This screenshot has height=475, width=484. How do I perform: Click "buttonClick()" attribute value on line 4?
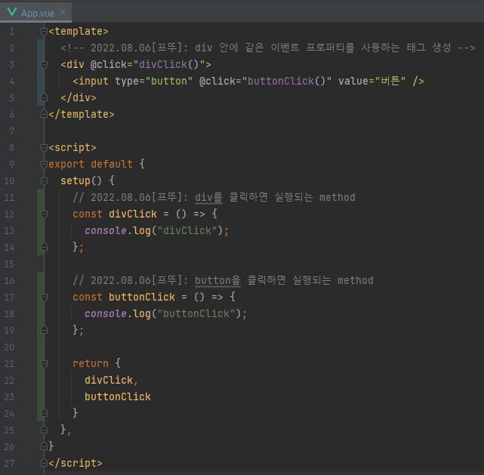(287, 81)
